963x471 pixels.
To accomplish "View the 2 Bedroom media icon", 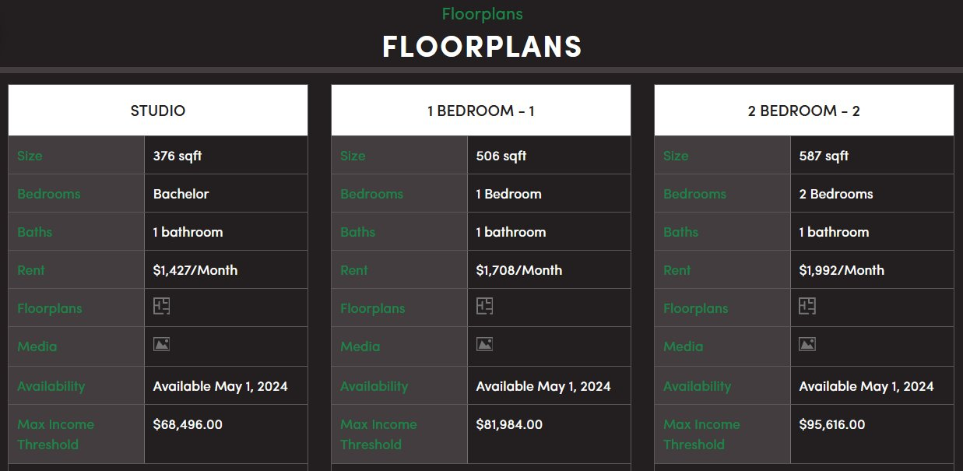I will tap(807, 344).
